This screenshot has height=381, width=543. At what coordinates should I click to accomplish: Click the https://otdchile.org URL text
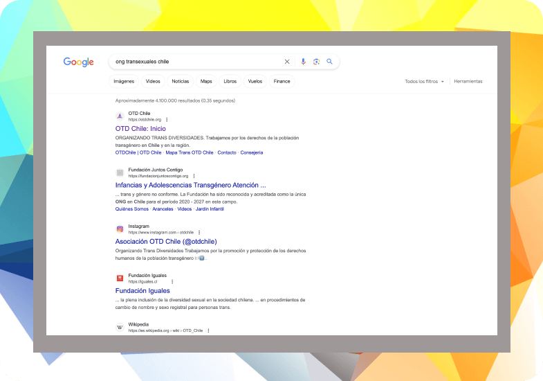point(145,120)
